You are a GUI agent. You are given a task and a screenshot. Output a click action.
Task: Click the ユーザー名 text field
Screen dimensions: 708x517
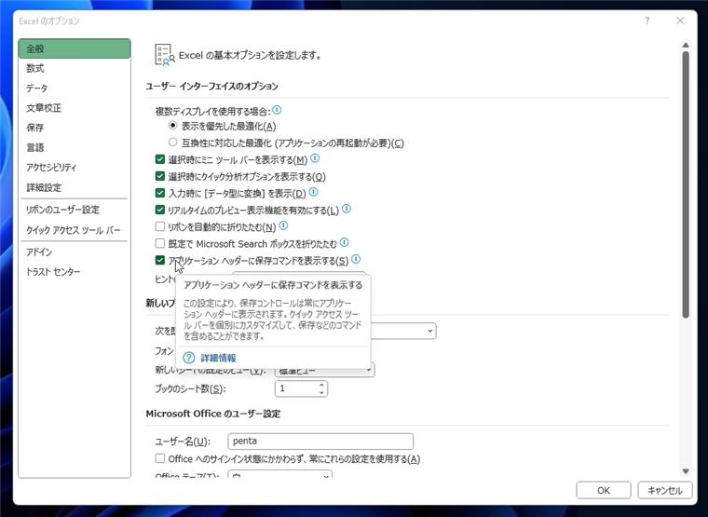(320, 442)
